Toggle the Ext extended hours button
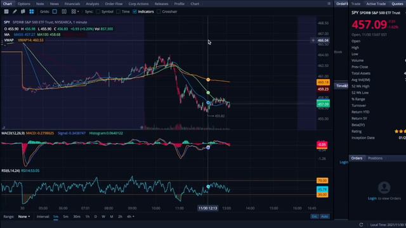 [x=315, y=217]
